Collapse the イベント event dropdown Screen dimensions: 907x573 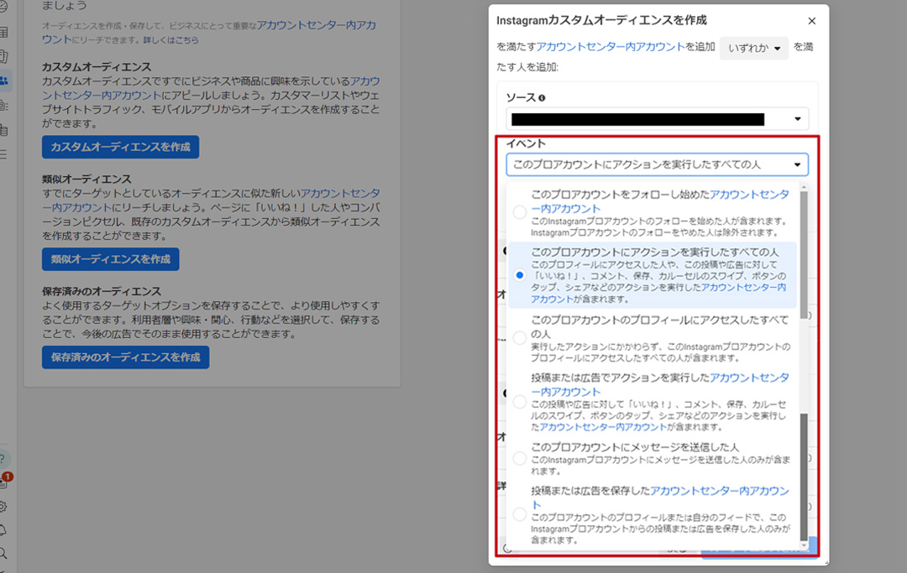pyautogui.click(x=657, y=164)
